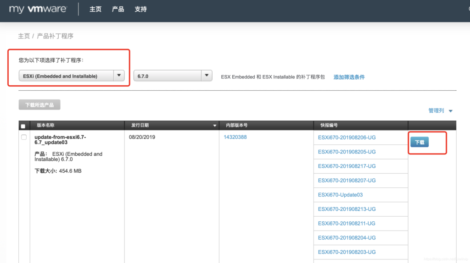Viewport: 470px width, 263px height.
Task: Open the 产品 menu in top navigation
Action: [118, 9]
